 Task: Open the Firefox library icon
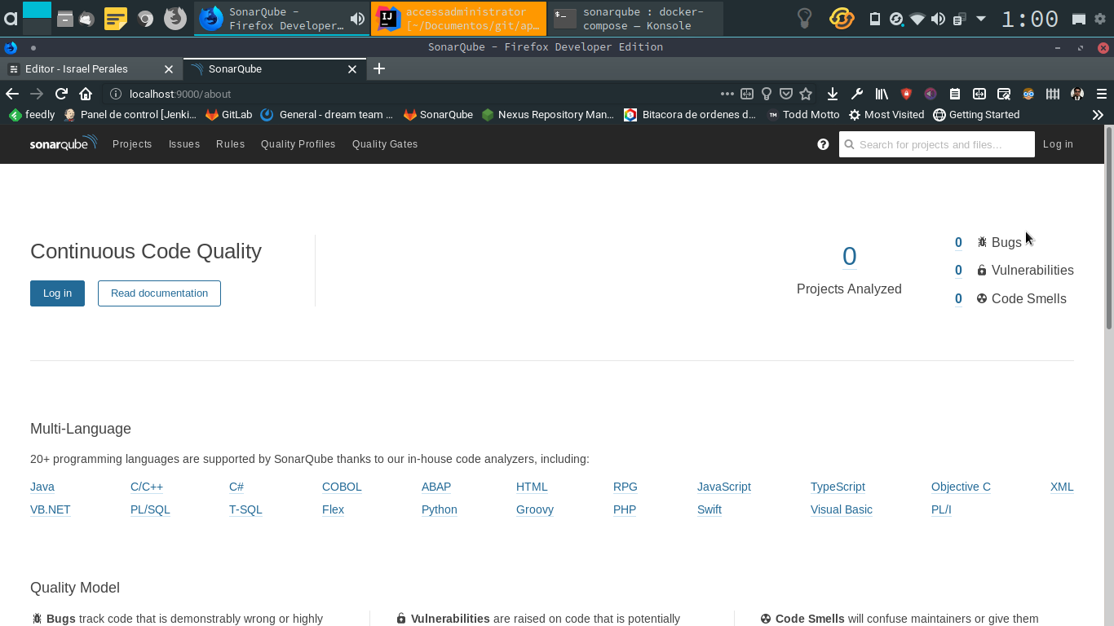(x=882, y=94)
